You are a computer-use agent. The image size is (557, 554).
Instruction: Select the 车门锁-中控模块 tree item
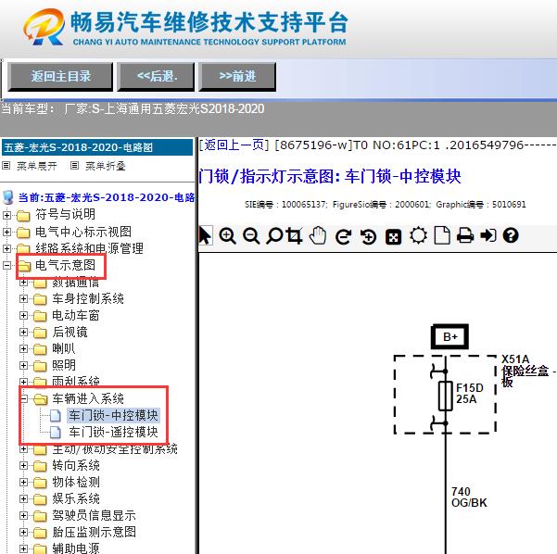[113, 415]
